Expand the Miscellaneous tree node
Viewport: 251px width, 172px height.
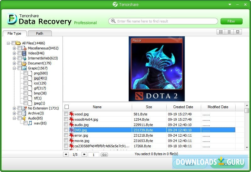[14, 48]
